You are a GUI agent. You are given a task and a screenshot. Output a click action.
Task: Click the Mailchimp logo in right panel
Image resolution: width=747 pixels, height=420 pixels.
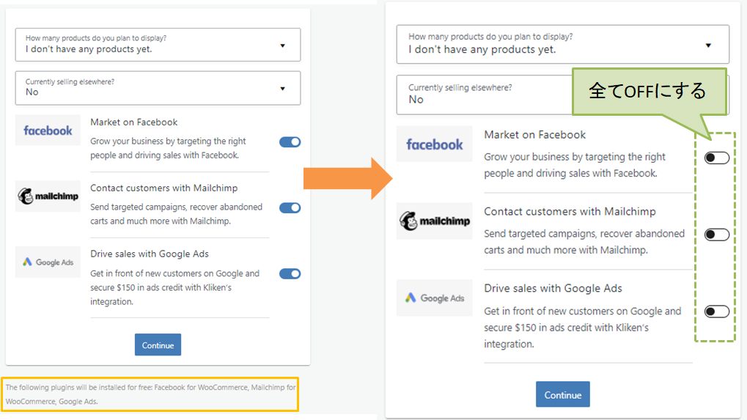tap(434, 221)
